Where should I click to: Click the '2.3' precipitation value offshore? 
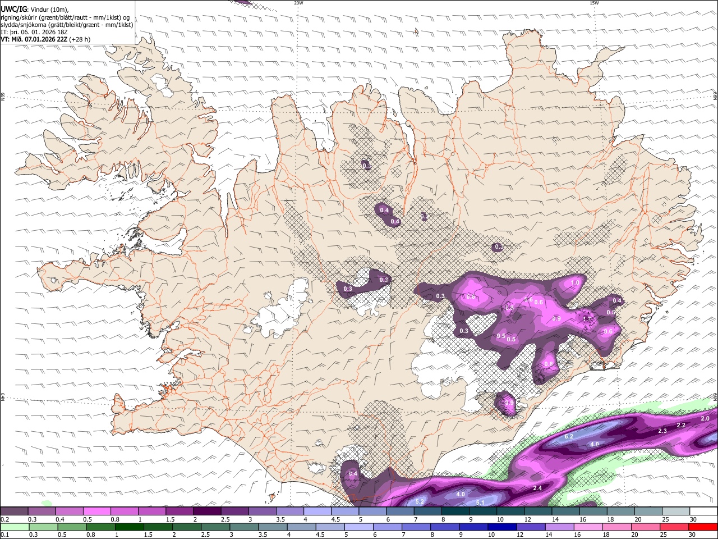click(x=662, y=431)
